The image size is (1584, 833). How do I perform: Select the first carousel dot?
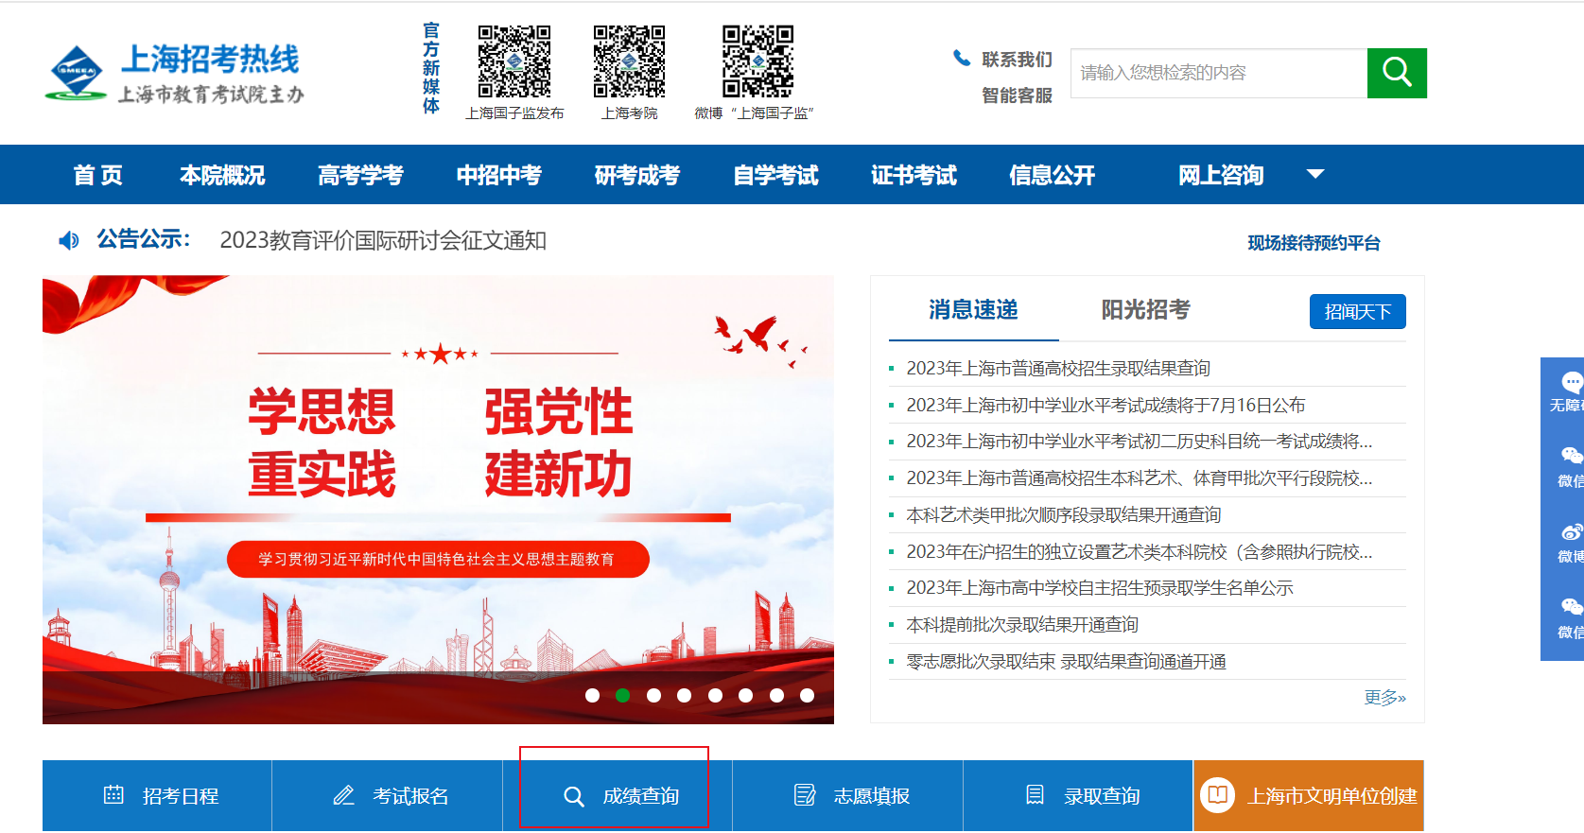tap(592, 695)
